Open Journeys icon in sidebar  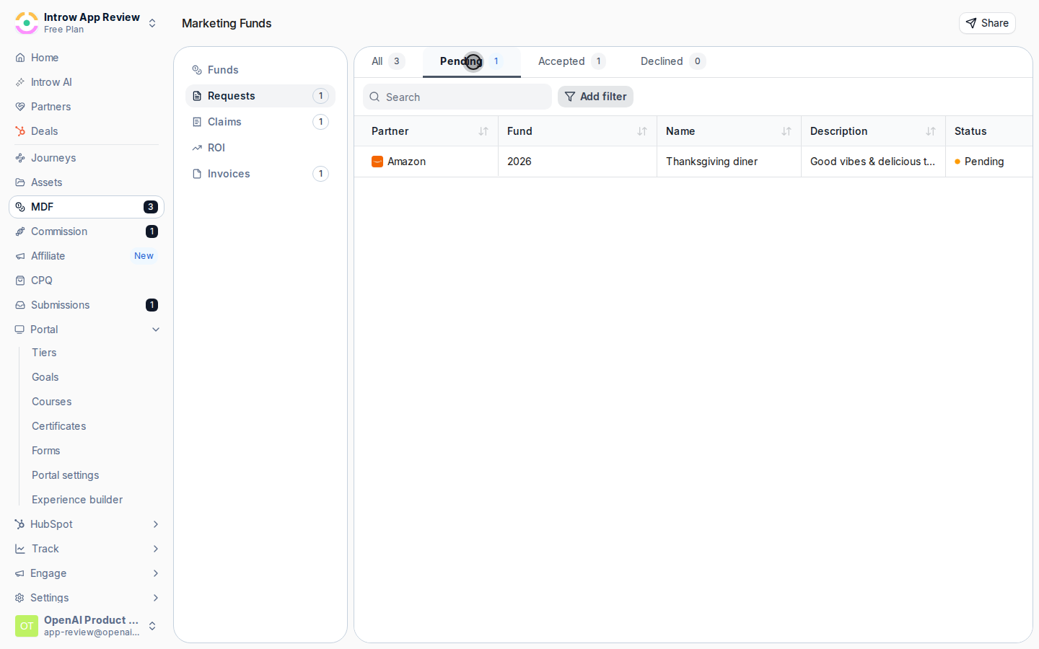[x=20, y=158]
